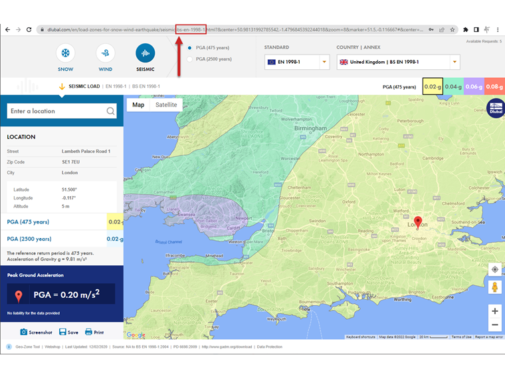505x379 pixels.
Task: Click the PGA (2500 years) result row
Action: tap(62, 239)
